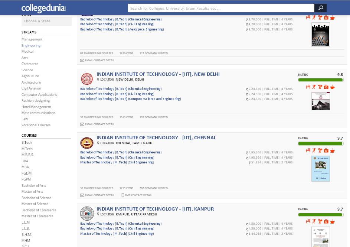Click the IIT Chennai green rating bar
The height and width of the screenshot is (247, 350).
[x=321, y=144]
